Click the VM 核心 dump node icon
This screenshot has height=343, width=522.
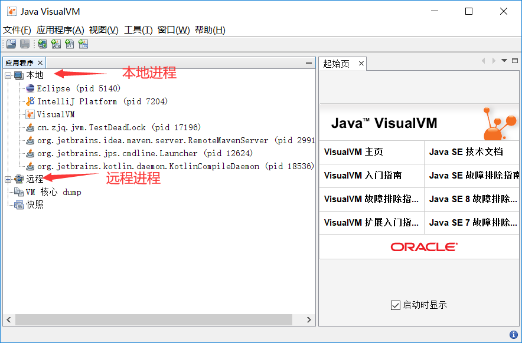pos(19,192)
